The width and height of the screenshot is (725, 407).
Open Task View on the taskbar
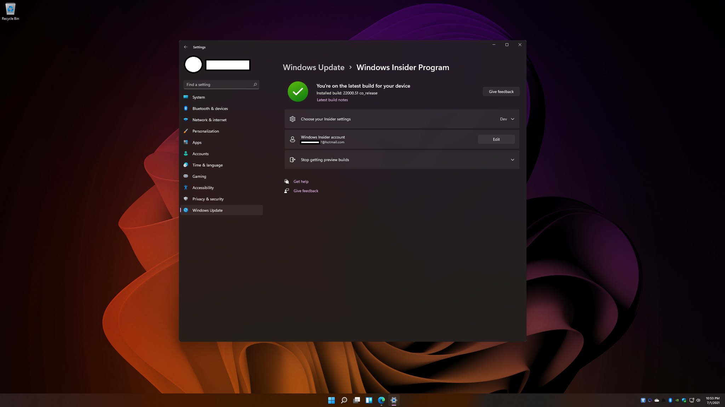[356, 400]
